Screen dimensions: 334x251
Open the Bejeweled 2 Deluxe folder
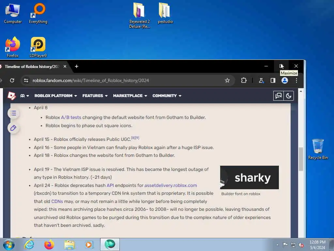tap(140, 15)
